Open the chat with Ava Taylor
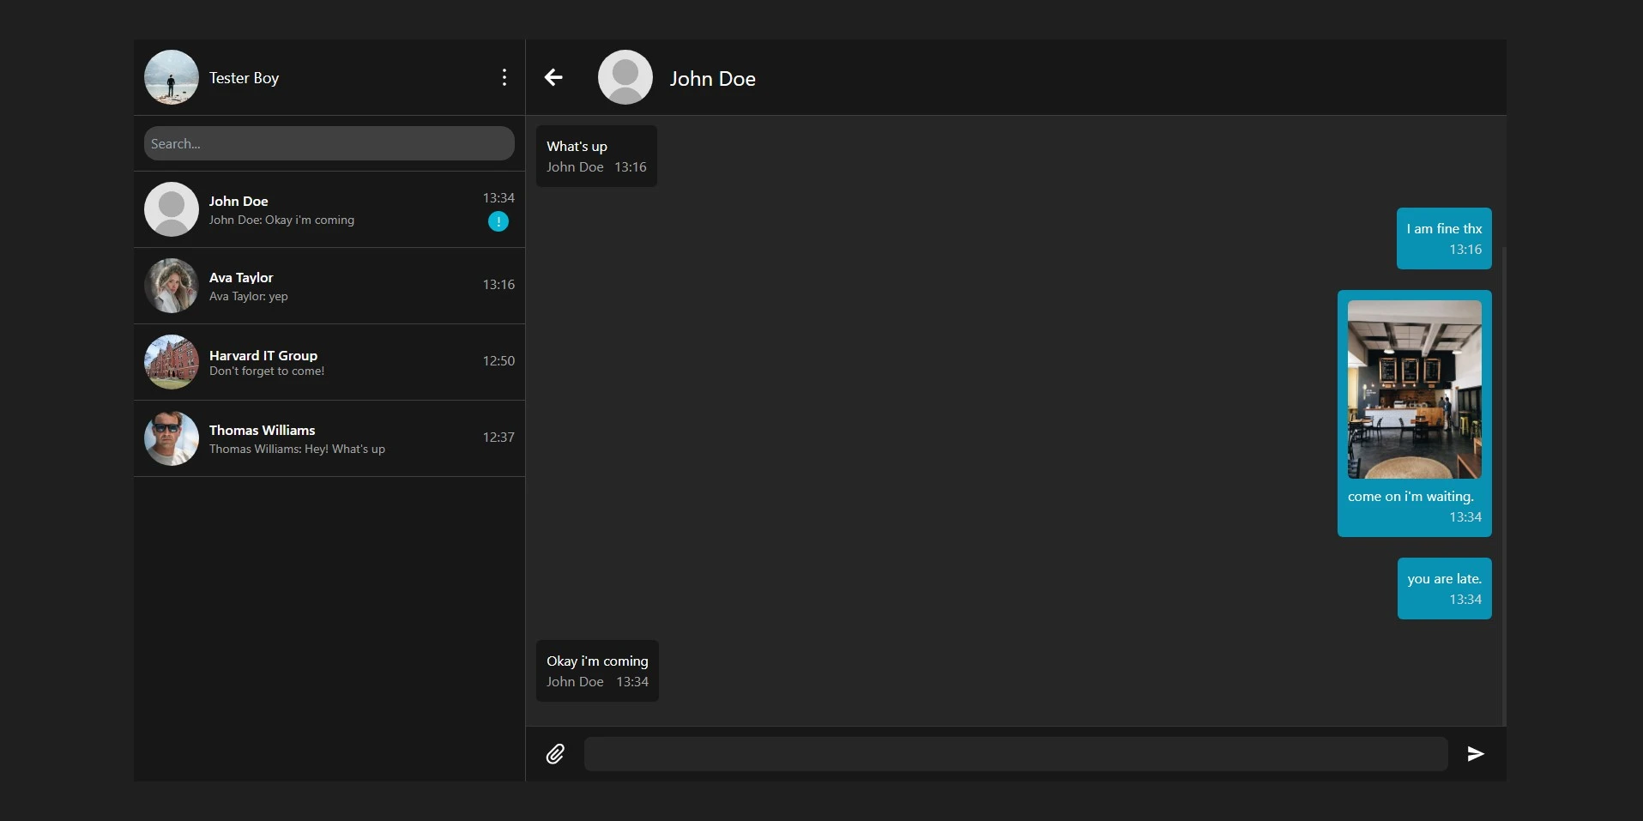The image size is (1643, 821). (329, 285)
